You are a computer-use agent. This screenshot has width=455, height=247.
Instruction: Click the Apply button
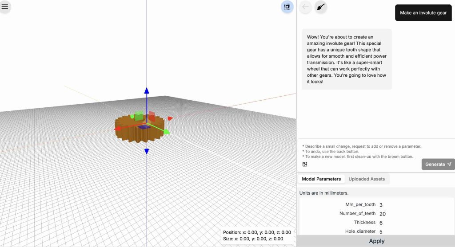coord(376,241)
